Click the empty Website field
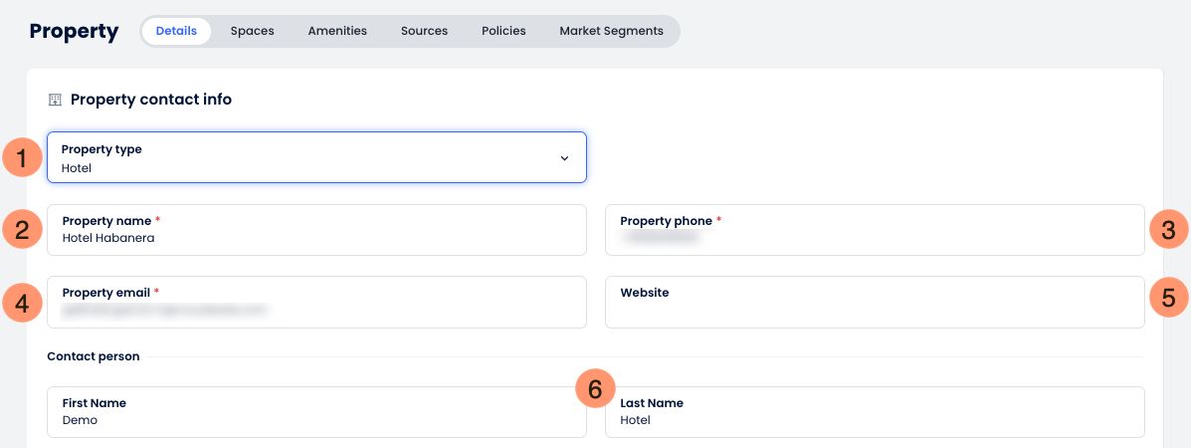1191x448 pixels. (875, 302)
